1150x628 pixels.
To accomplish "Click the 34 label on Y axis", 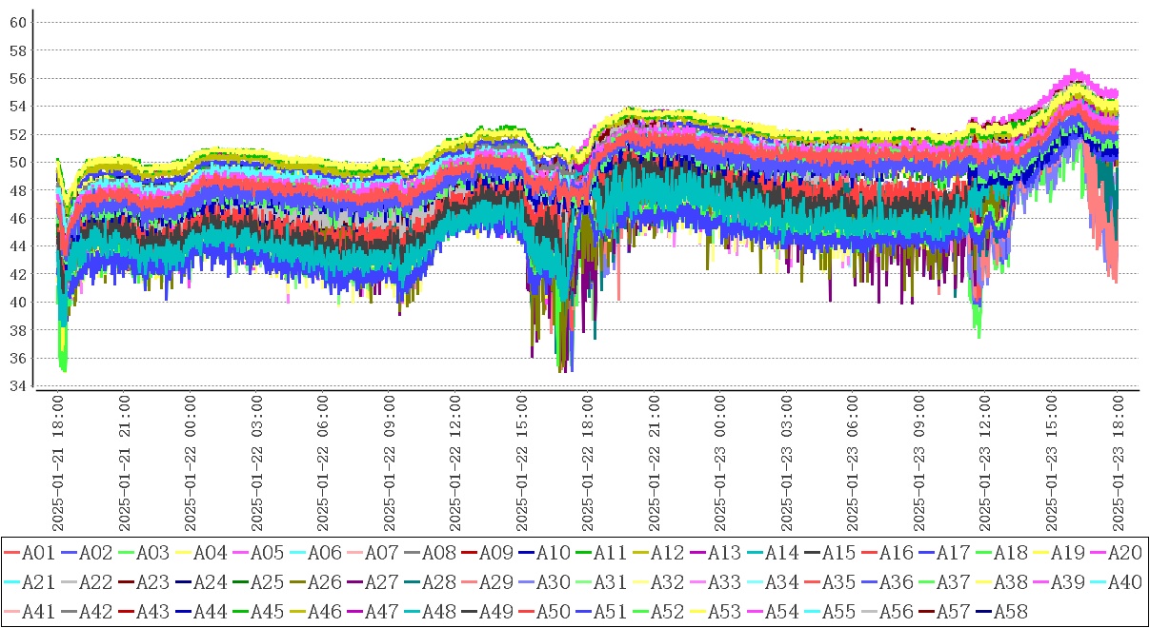I will pos(17,386).
